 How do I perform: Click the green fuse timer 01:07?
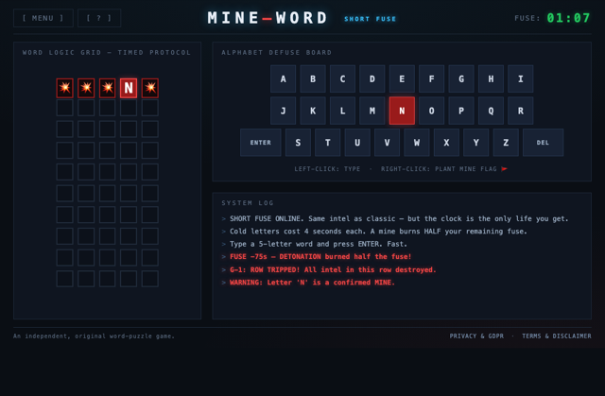pos(568,18)
